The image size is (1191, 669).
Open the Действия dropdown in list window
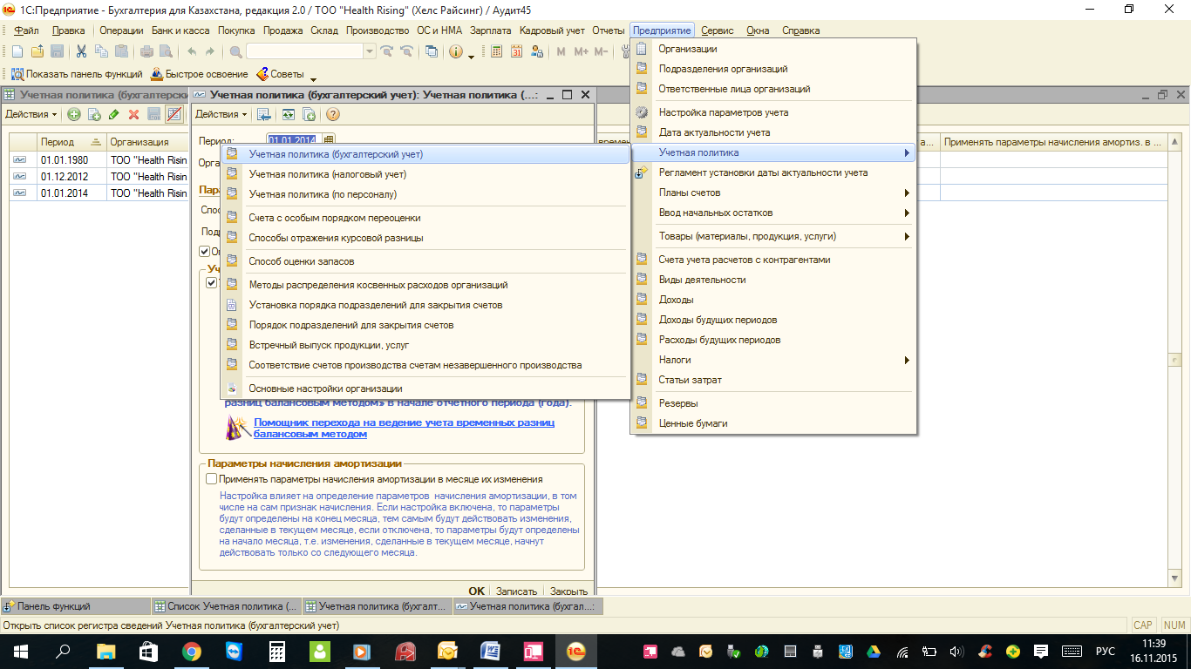(x=31, y=114)
